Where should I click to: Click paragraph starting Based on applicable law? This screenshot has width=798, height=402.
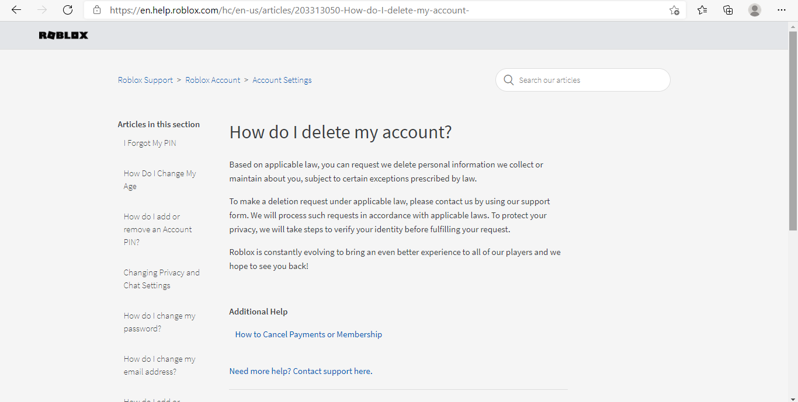coord(386,172)
